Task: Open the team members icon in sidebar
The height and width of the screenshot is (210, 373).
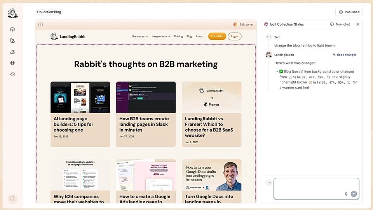Action: pyautogui.click(x=12, y=52)
